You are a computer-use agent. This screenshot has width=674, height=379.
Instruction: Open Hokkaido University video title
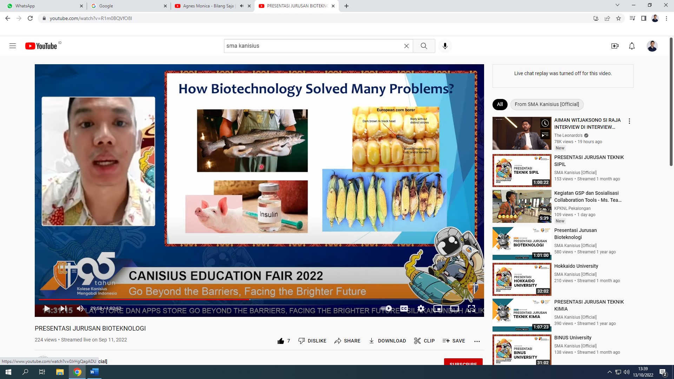pyautogui.click(x=576, y=266)
